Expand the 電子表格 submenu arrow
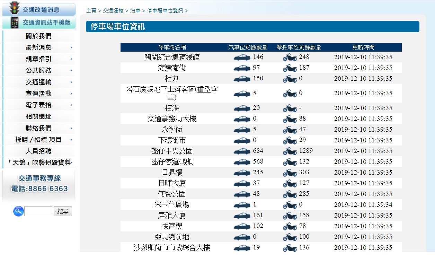 click(x=71, y=105)
